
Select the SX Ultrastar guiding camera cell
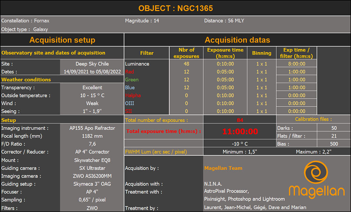92,168
